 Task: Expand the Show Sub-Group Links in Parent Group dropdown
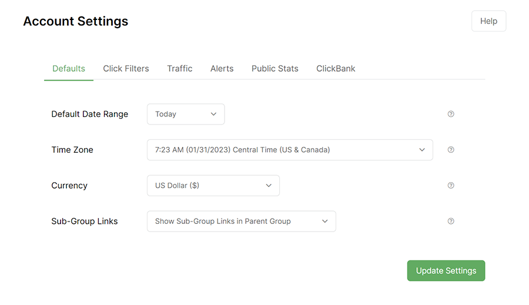pyautogui.click(x=241, y=222)
